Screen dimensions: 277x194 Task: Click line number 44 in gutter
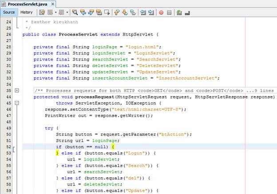(9, 97)
